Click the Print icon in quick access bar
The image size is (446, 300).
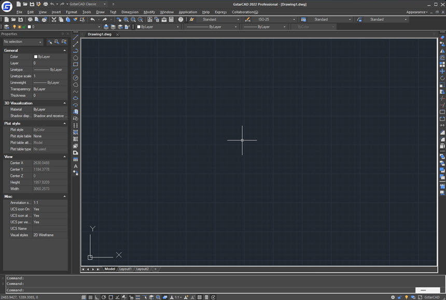click(46, 4)
